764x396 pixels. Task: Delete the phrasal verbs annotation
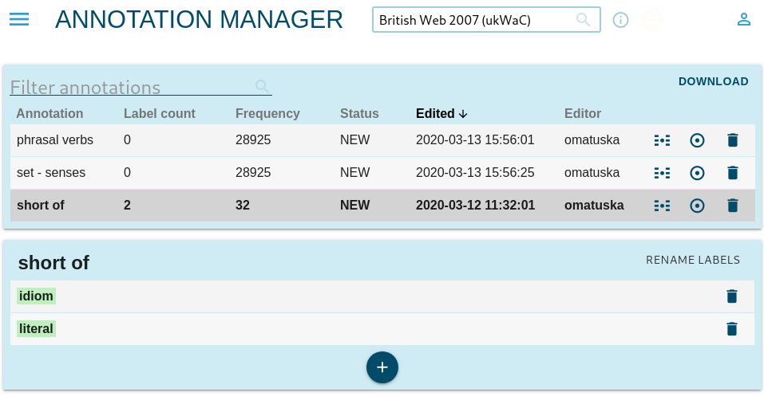pyautogui.click(x=732, y=140)
